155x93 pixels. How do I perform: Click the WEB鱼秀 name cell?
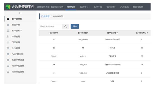coord(112,56)
